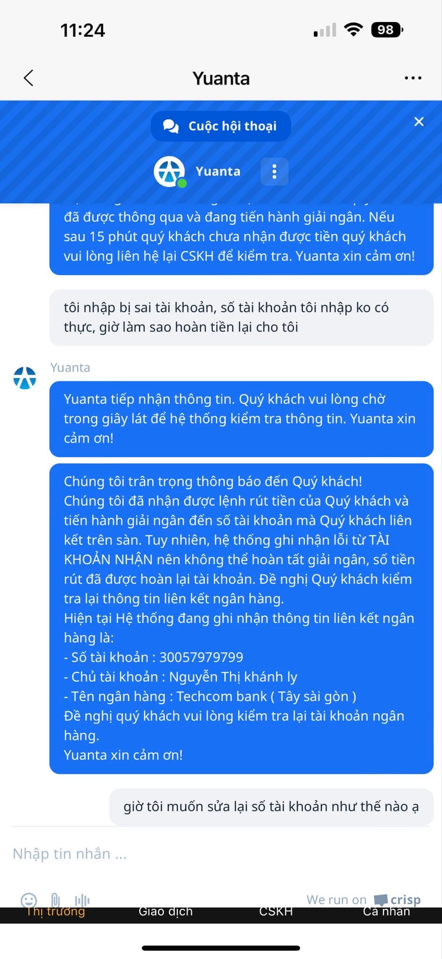Click the Yuanta avatar next to agent message
The width and height of the screenshot is (442, 959).
tap(25, 378)
